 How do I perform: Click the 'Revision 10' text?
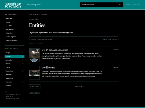click(9, 97)
